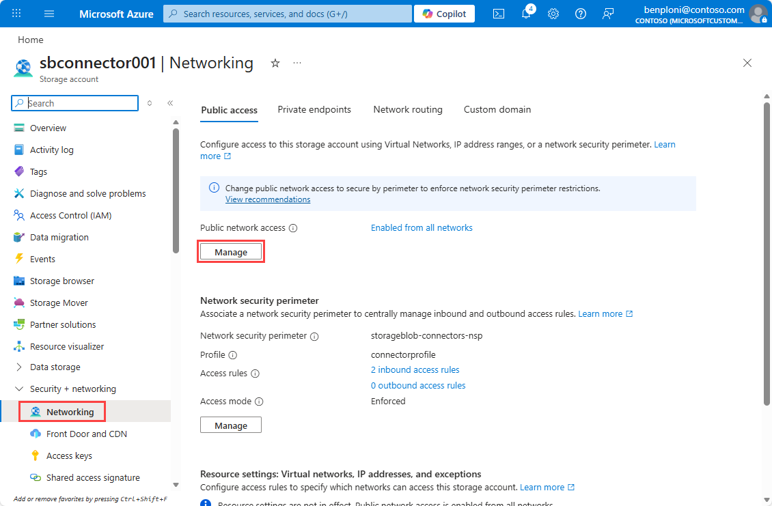
Task: Open 2 inbound access rules link
Action: (415, 369)
